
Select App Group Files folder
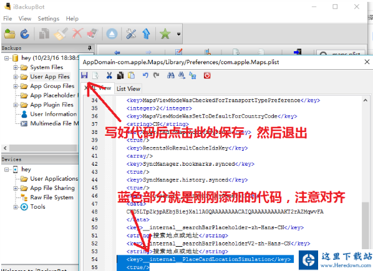(52, 86)
